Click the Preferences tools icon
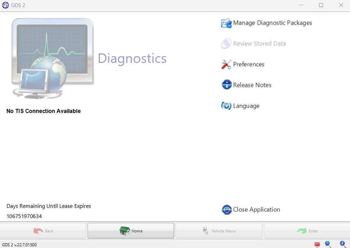Viewport: 350px width, 248px height. point(226,64)
